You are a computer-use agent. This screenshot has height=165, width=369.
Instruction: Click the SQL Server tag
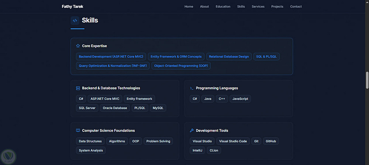(87, 108)
